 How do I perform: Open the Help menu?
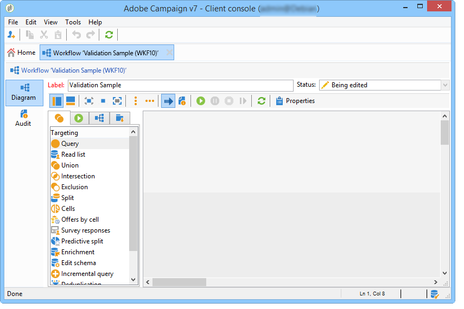coord(95,22)
